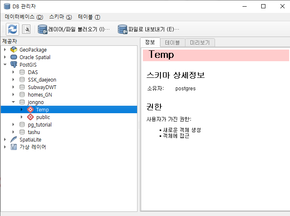Click the pg_tutorial database icon

point(22,124)
